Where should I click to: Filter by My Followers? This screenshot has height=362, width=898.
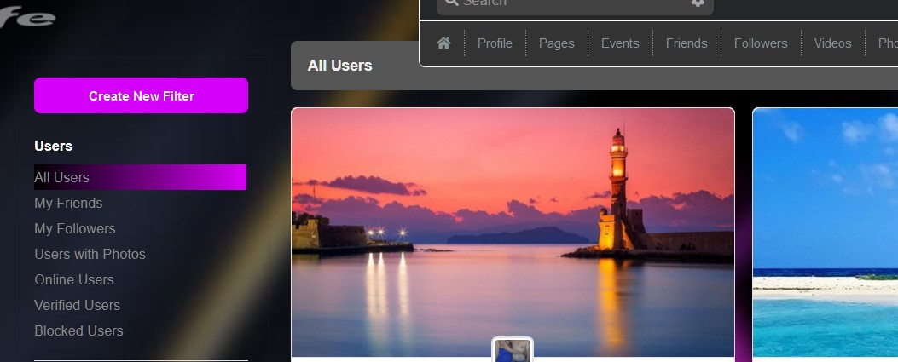[x=75, y=228]
